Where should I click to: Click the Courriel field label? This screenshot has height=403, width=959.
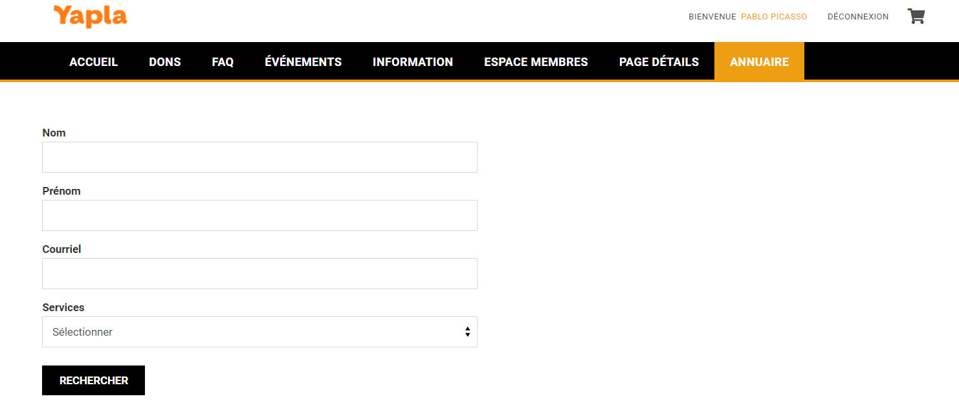[61, 249]
